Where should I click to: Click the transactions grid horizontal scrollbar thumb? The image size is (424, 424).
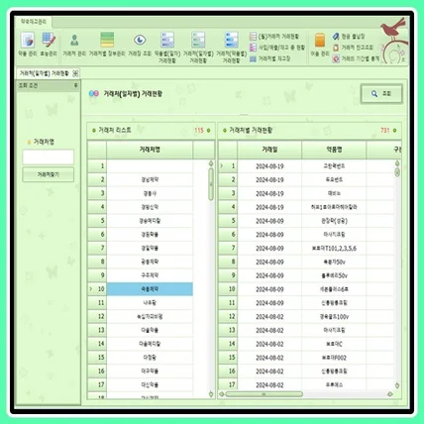(264, 394)
